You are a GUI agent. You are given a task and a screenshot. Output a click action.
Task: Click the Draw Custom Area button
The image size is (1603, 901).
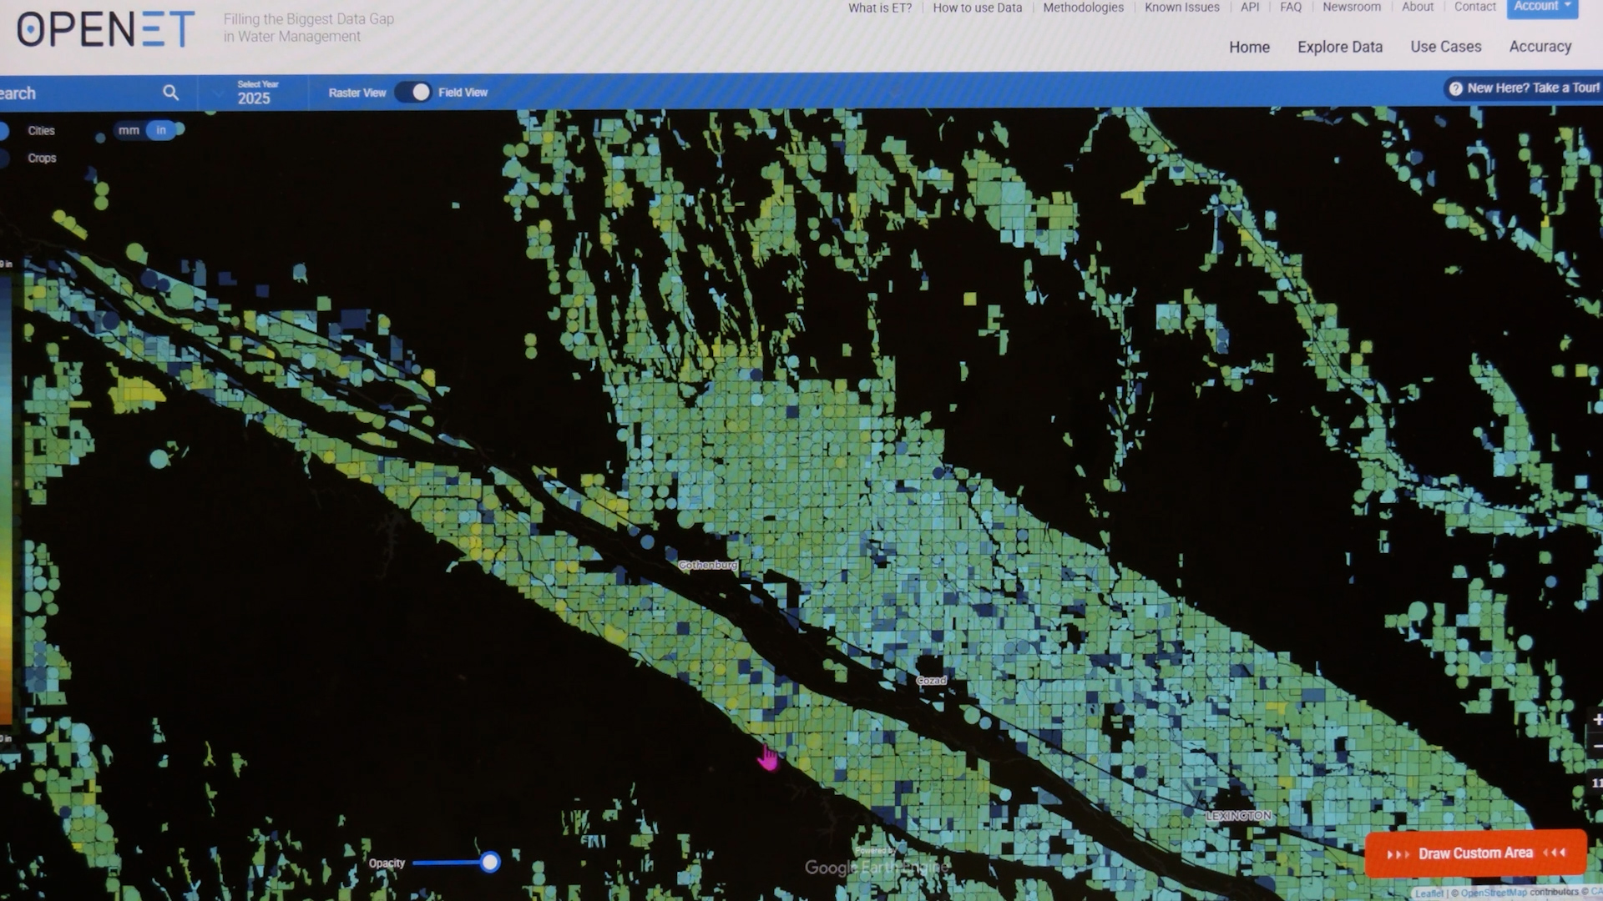pos(1474,853)
